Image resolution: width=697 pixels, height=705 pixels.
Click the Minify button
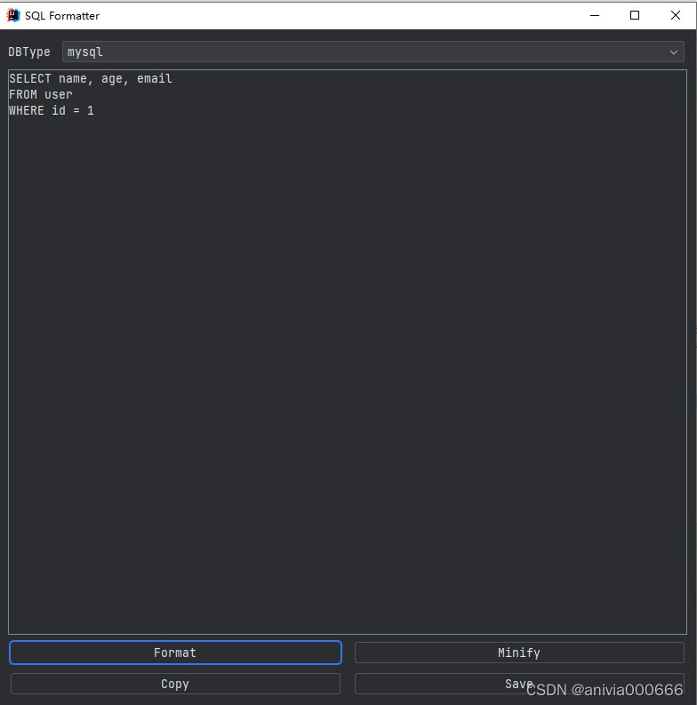519,653
